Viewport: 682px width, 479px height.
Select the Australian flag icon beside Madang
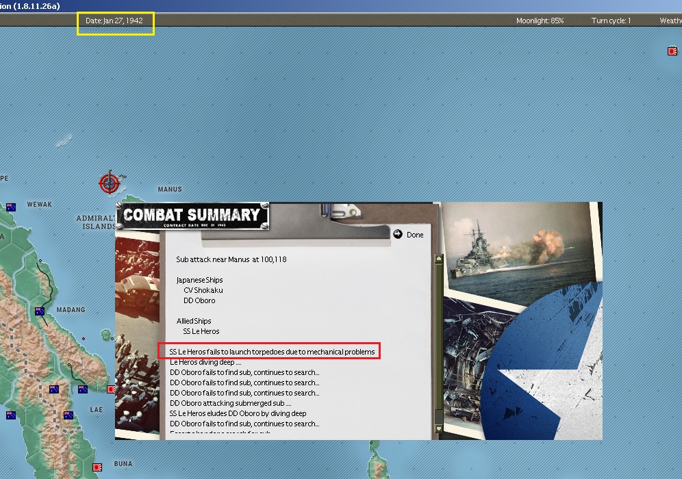click(x=40, y=311)
